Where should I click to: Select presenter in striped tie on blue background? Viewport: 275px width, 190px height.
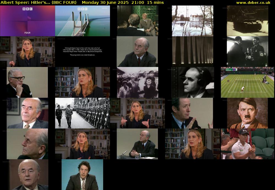[x=82, y=175]
